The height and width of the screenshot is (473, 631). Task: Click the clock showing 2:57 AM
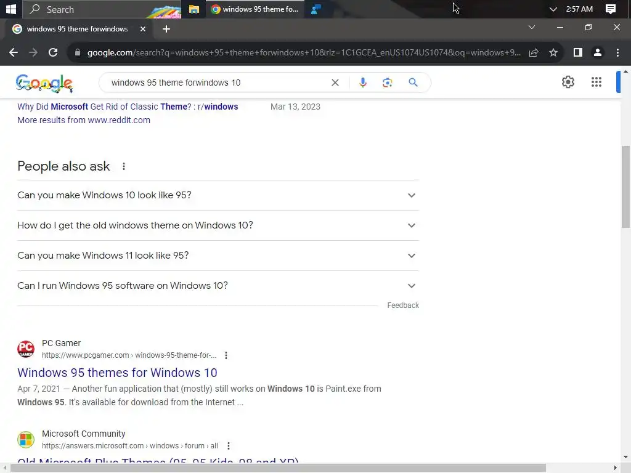[x=579, y=9]
